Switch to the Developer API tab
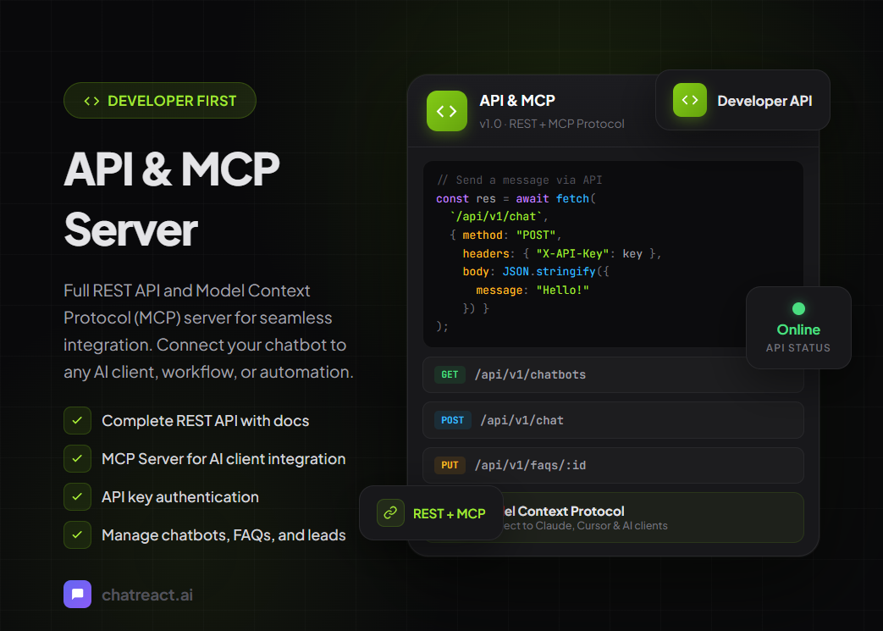The width and height of the screenshot is (883, 631). tap(742, 100)
